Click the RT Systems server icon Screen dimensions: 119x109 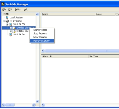point(7,21)
